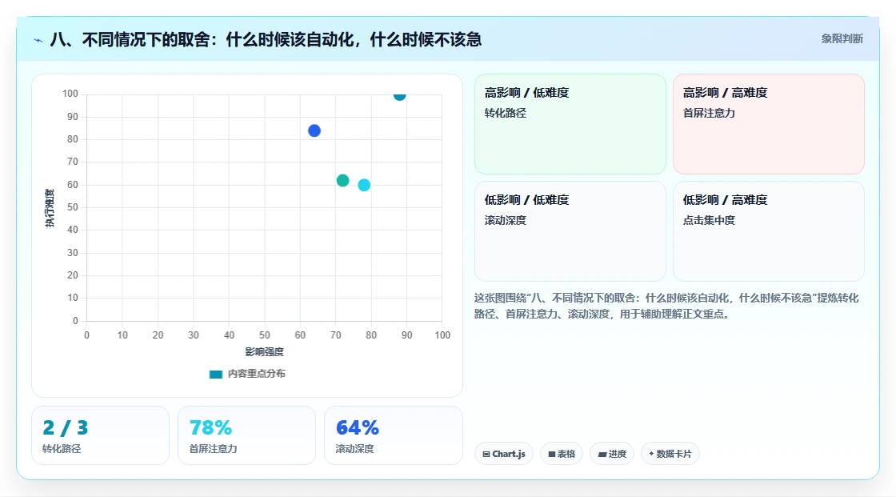Click the description paragraph starting 这张图围绕

pos(666,306)
